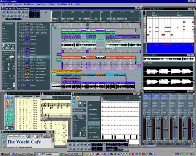Select the Pitch Bend row in Hyper Edit

click(93, 114)
